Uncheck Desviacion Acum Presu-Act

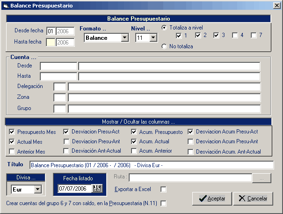point(190,132)
